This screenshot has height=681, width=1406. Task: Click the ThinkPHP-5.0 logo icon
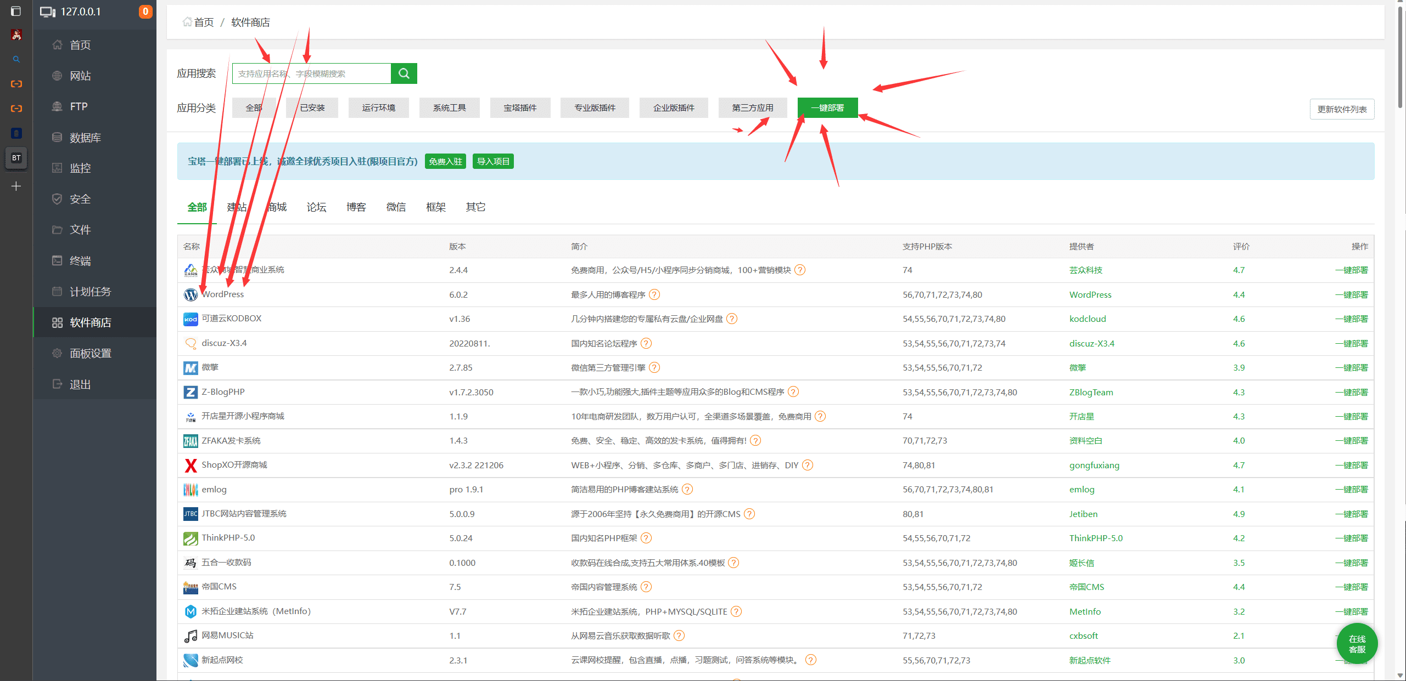pyautogui.click(x=191, y=538)
